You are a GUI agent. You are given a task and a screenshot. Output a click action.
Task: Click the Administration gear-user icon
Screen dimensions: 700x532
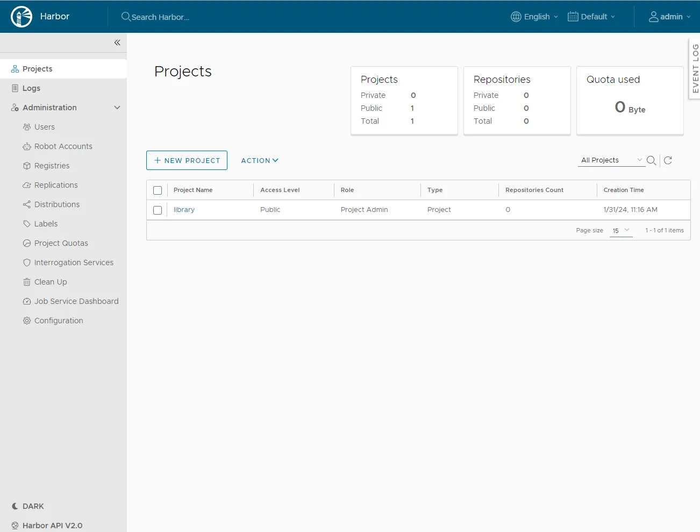[x=15, y=108]
